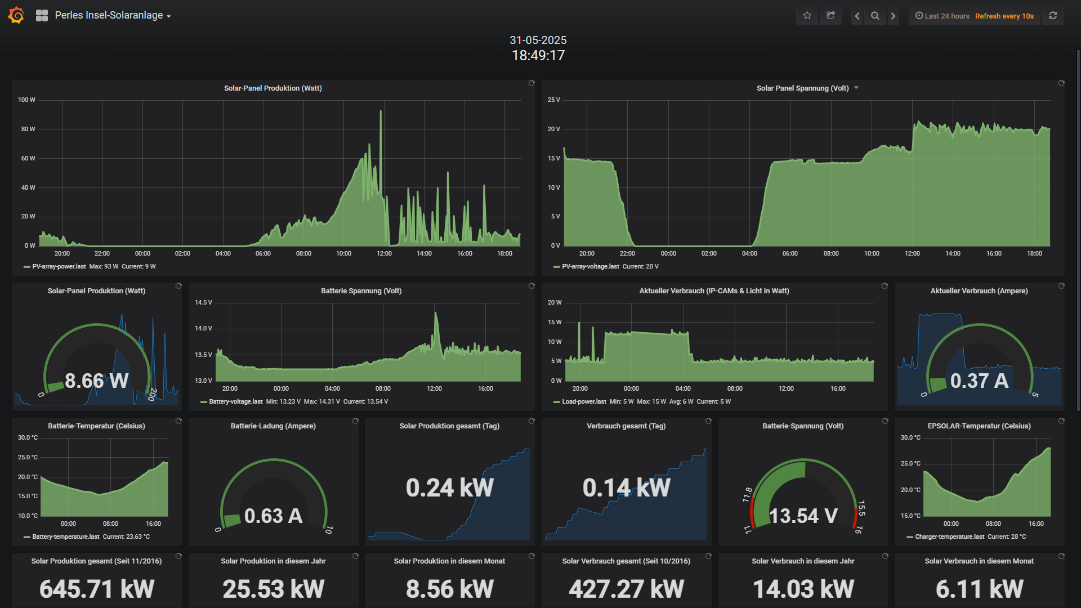Star this dashboard as favorite
Screen dimensions: 1081x608
point(807,16)
